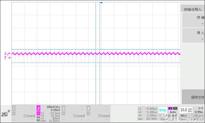
Task: Click channel 3 coupling dash icon
Action: pyautogui.click(x=63, y=114)
